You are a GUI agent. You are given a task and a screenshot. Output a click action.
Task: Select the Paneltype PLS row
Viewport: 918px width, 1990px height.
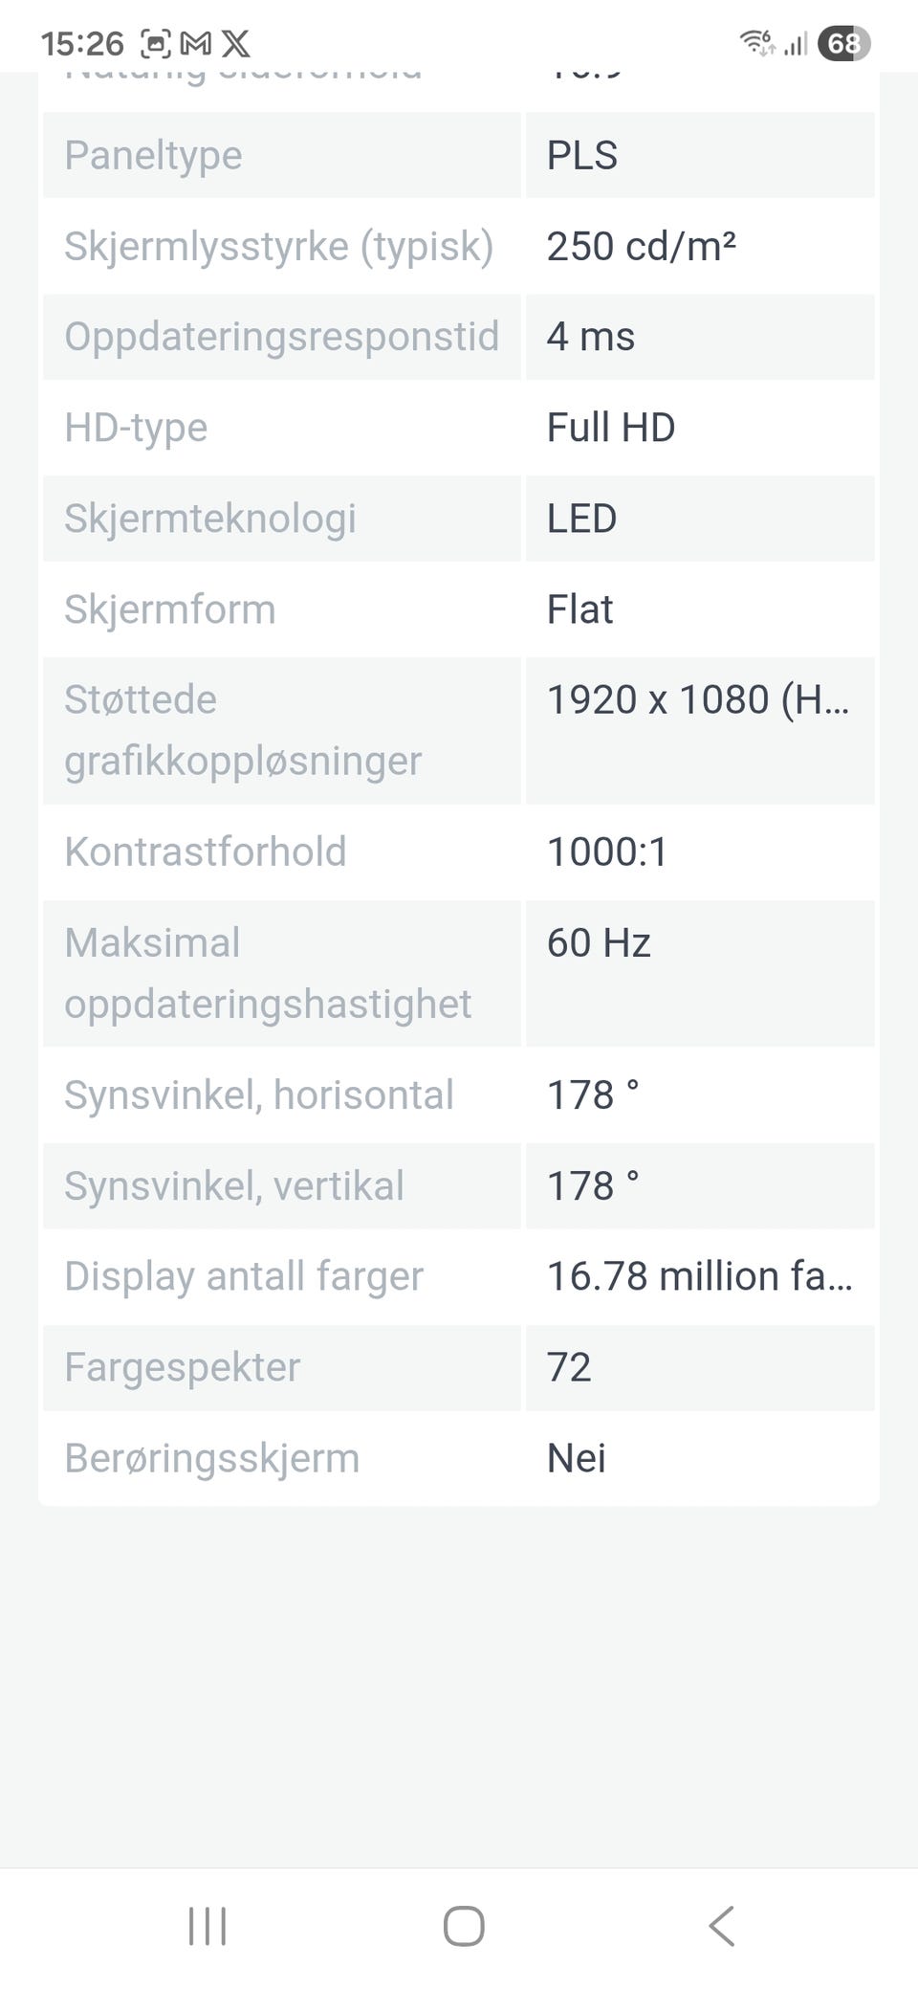pyautogui.click(x=459, y=155)
